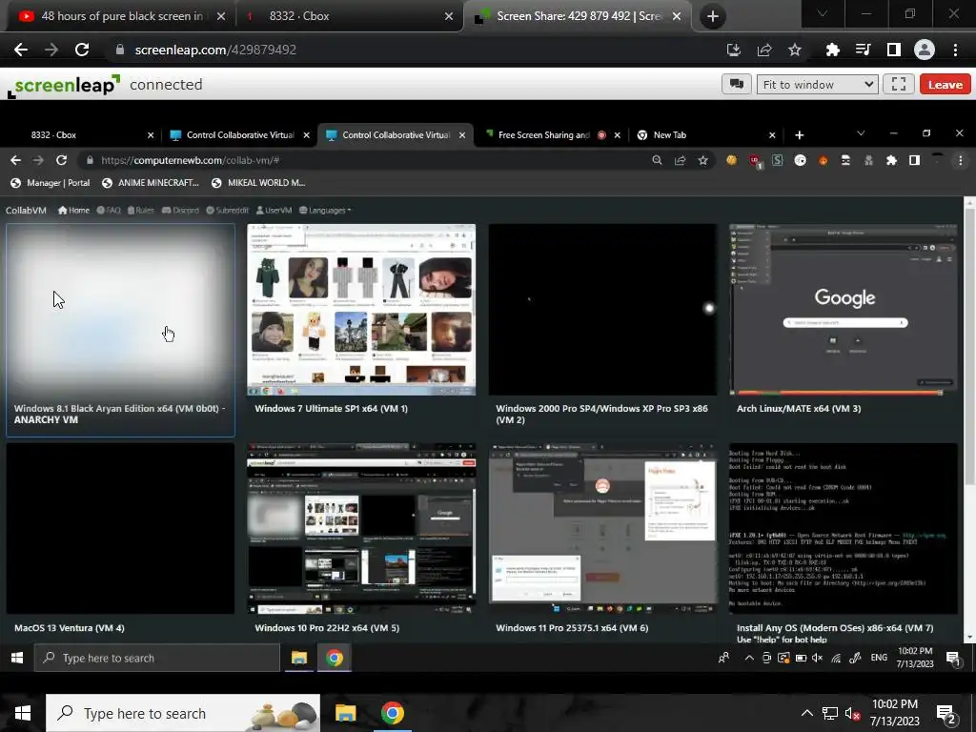Open the host notification center icon
Viewport: 976px width, 732px height.
(946, 713)
